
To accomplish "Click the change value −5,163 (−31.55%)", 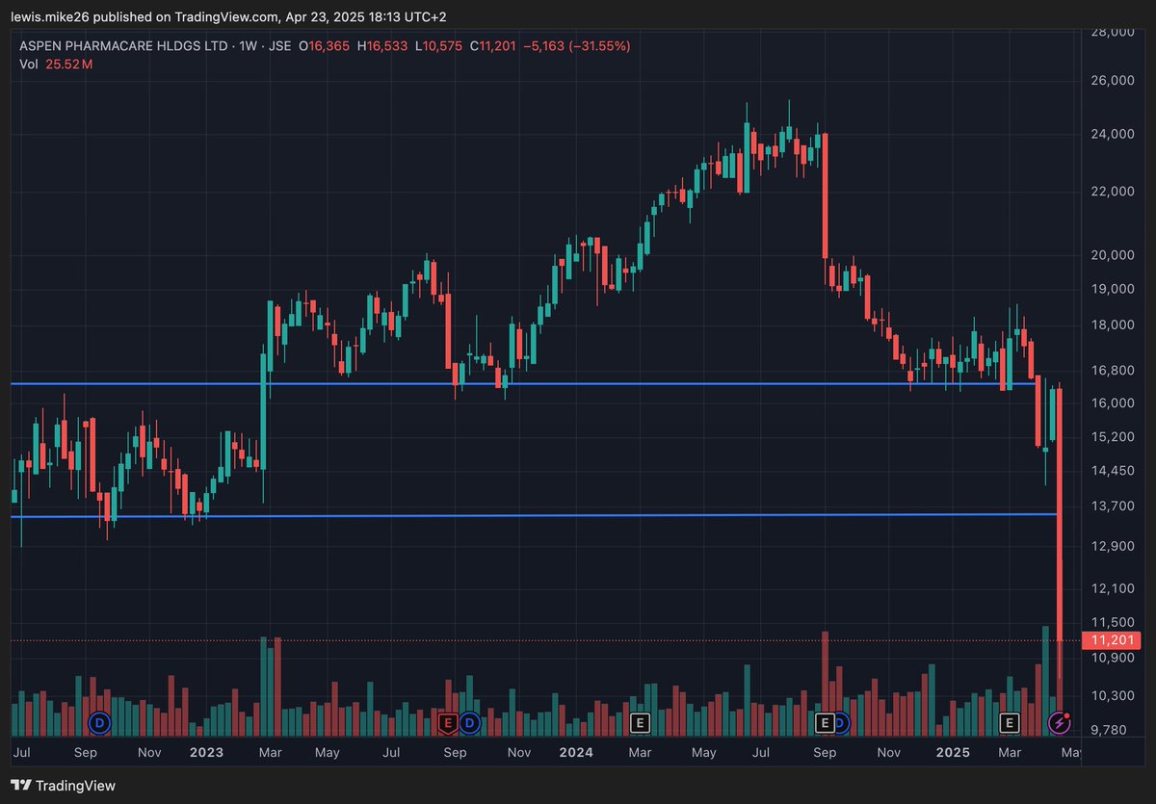I will coord(577,45).
